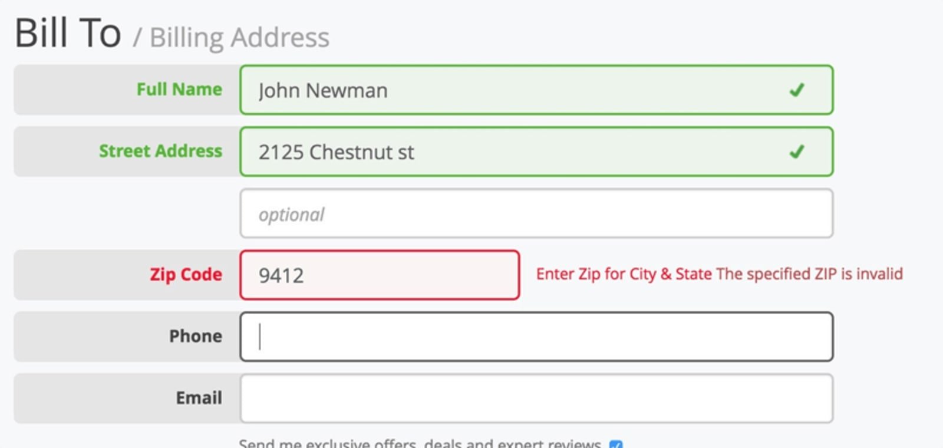Select the Email input field
The width and height of the screenshot is (943, 448).
[x=536, y=398]
